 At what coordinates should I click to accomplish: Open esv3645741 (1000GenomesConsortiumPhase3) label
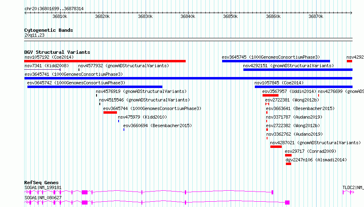[x=74, y=74]
